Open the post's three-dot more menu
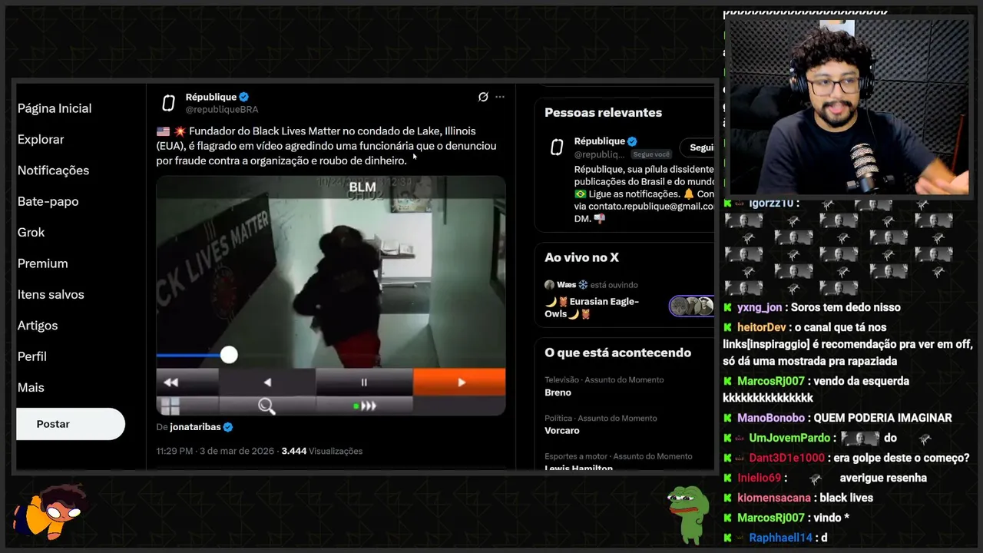The height and width of the screenshot is (553, 983). click(500, 97)
